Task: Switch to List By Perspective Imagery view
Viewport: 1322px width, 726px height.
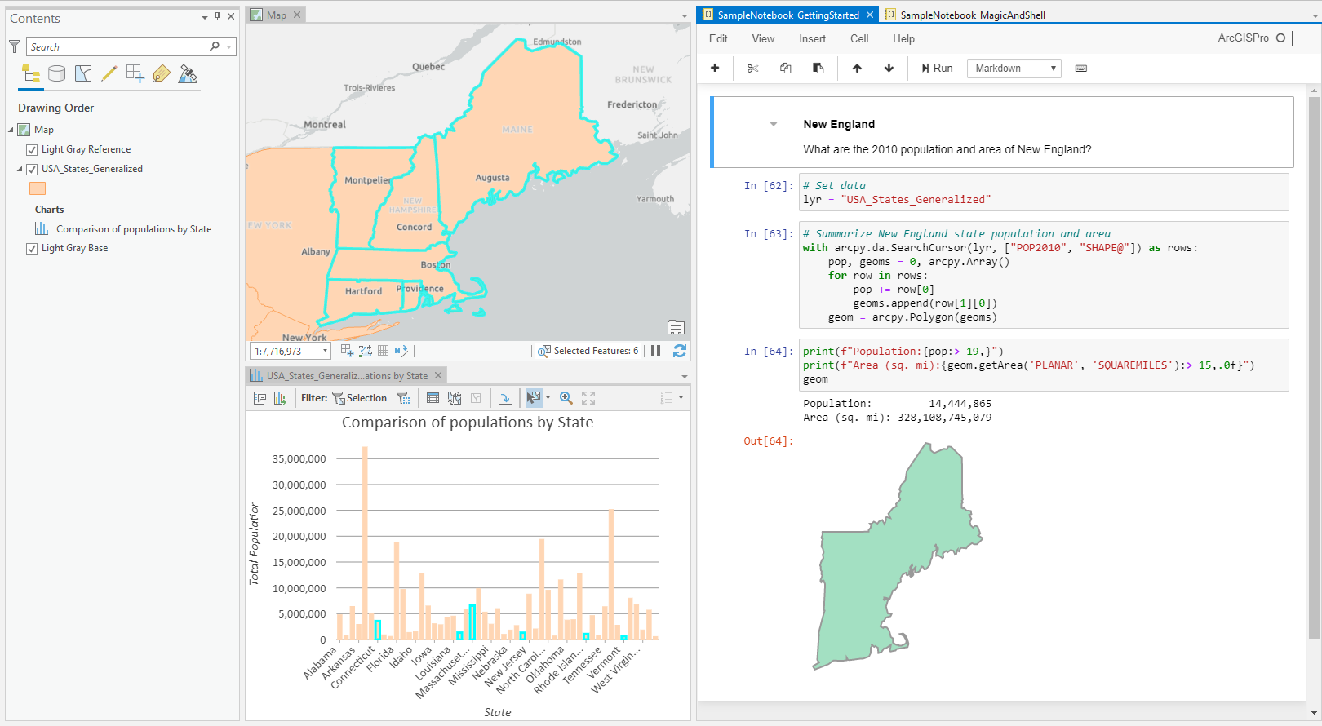Action: [x=188, y=74]
